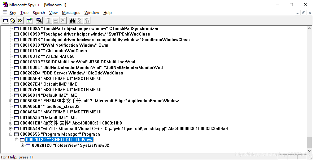The image size is (313, 160).
Task: Expand the FolderView SysListView32 node
Action: (x=23, y=145)
